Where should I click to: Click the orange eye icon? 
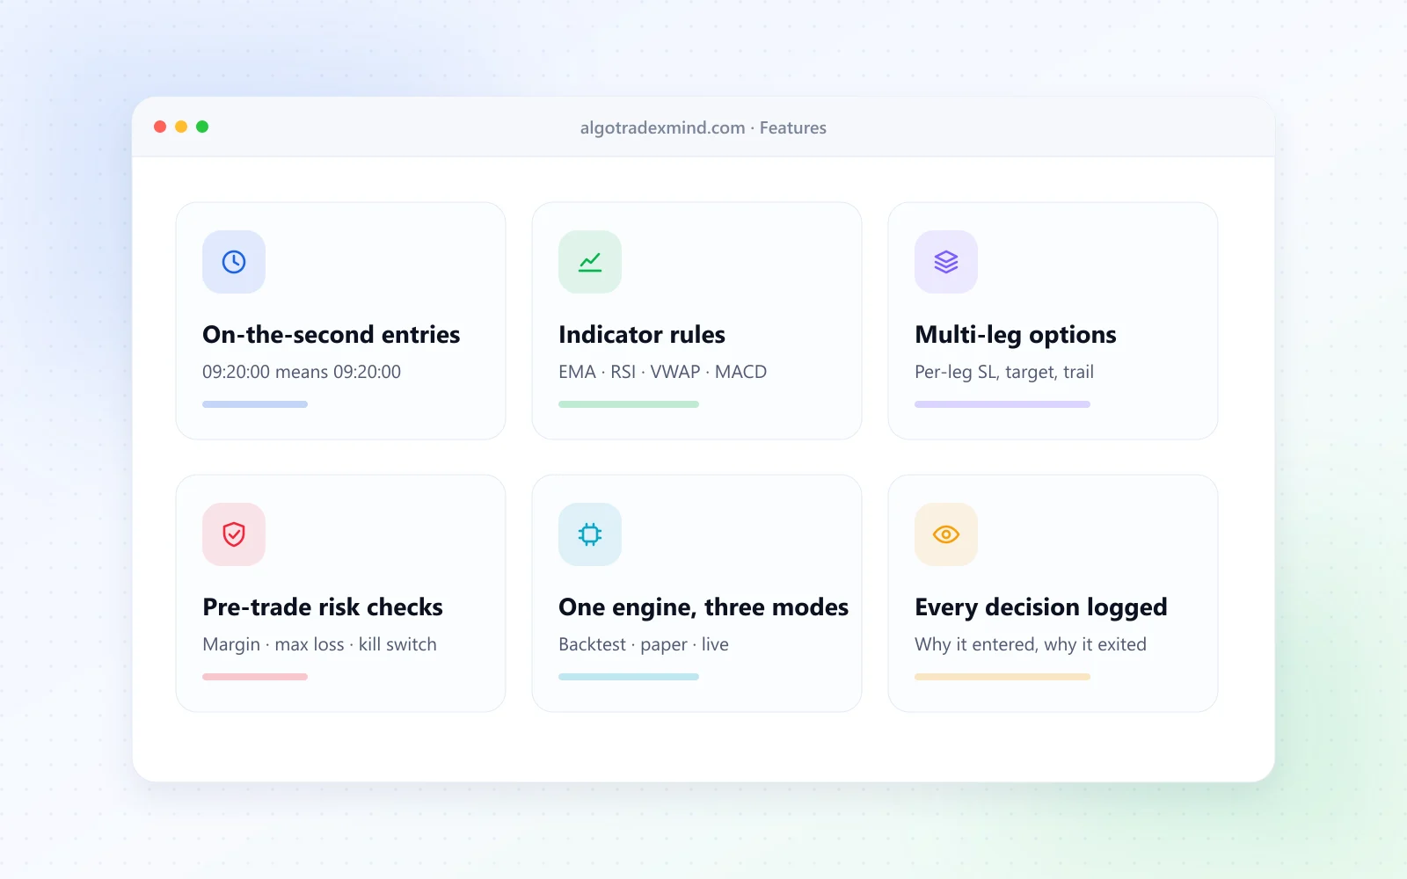tap(946, 534)
